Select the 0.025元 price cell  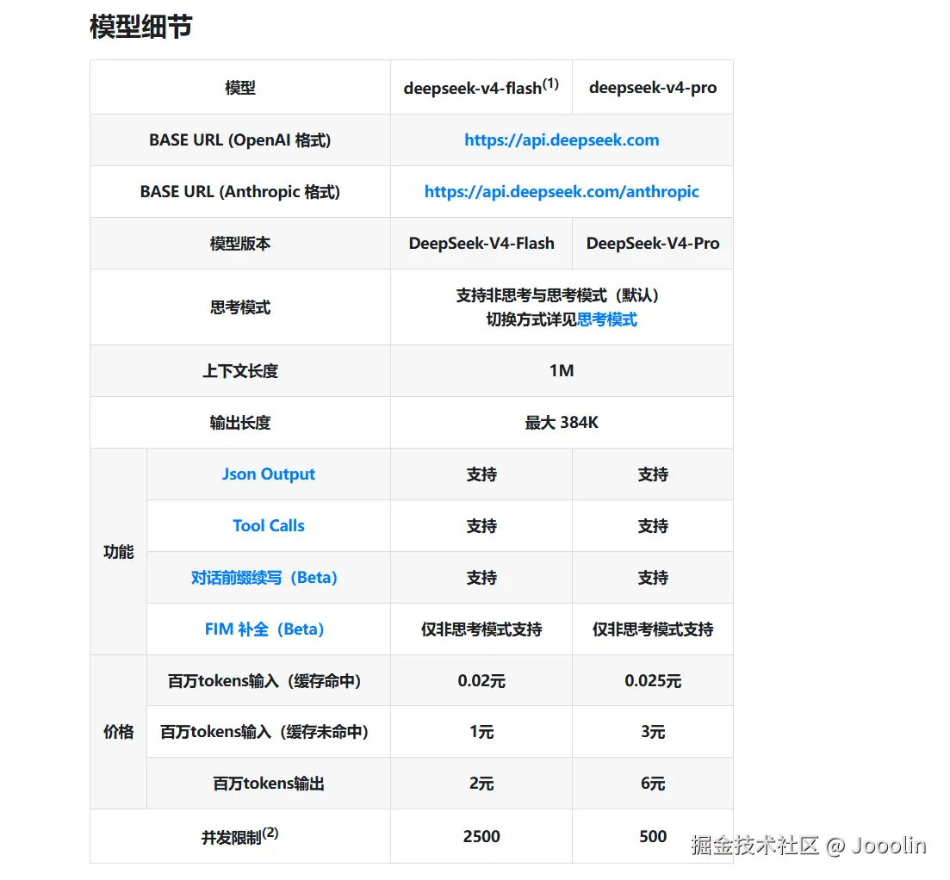tap(653, 681)
